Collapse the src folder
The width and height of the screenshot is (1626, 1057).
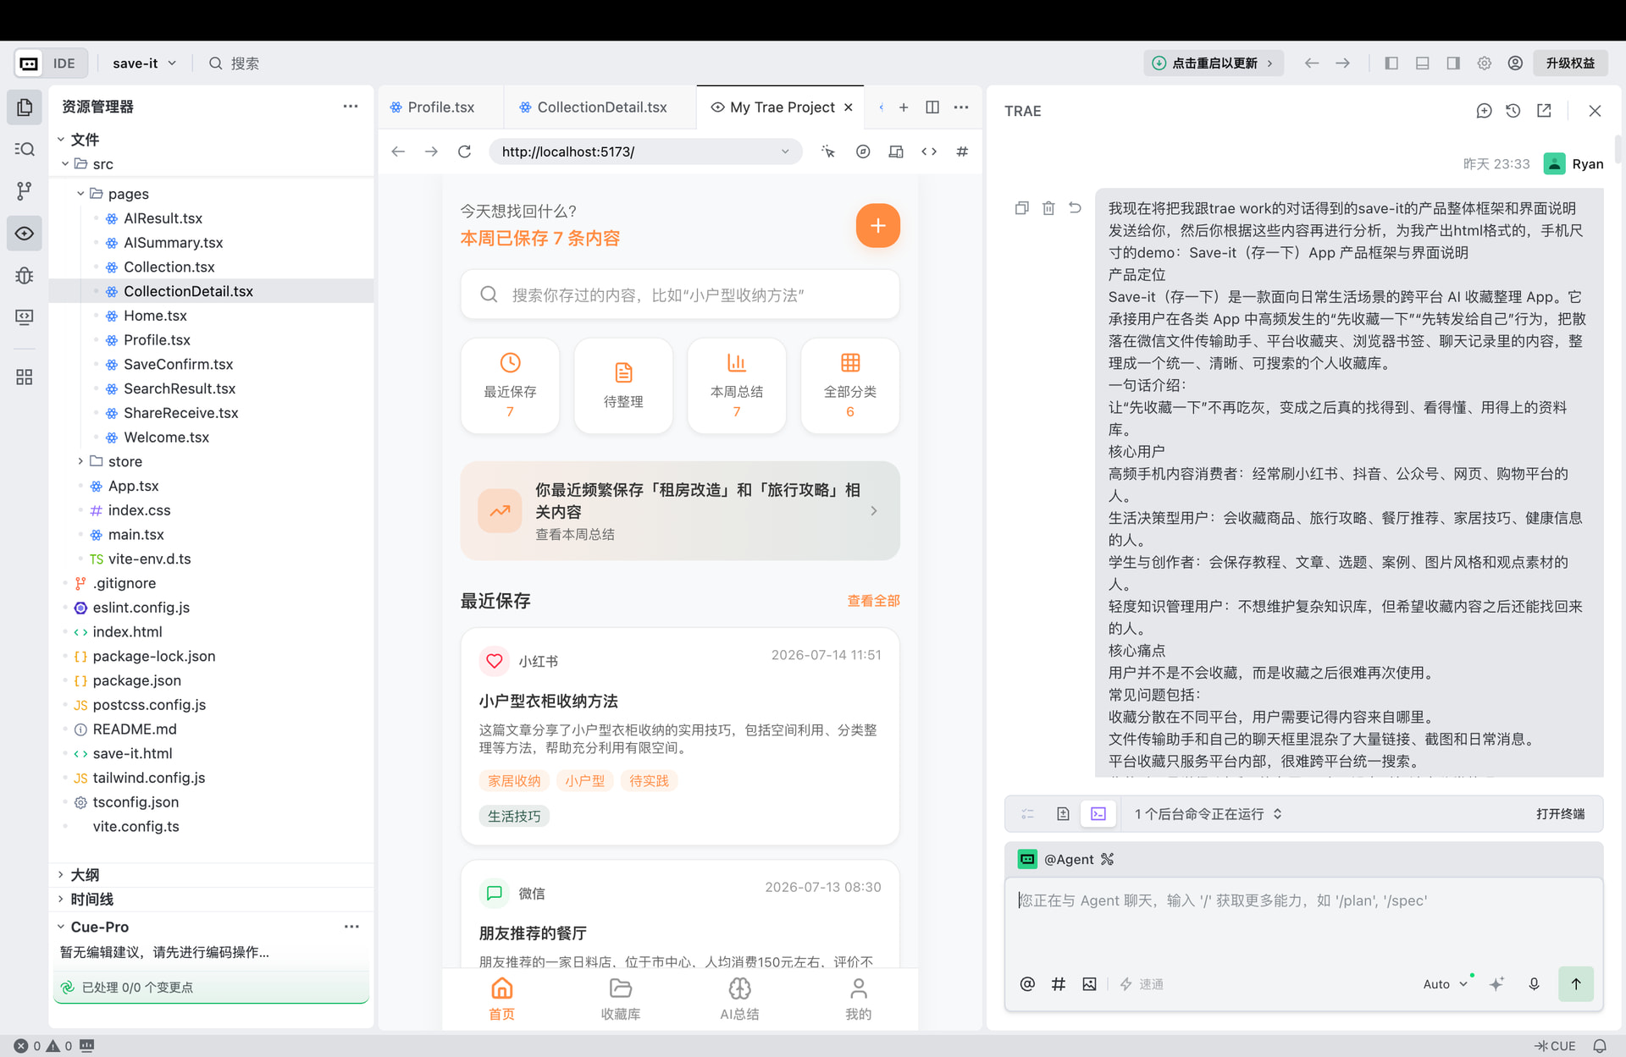[65, 164]
